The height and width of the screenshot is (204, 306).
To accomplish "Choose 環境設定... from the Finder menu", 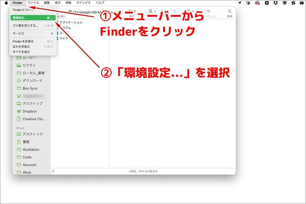I will [x=33, y=18].
